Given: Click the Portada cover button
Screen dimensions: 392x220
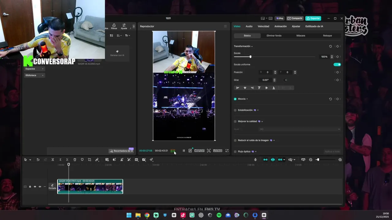Looking at the screenshot, I should pos(52,186).
